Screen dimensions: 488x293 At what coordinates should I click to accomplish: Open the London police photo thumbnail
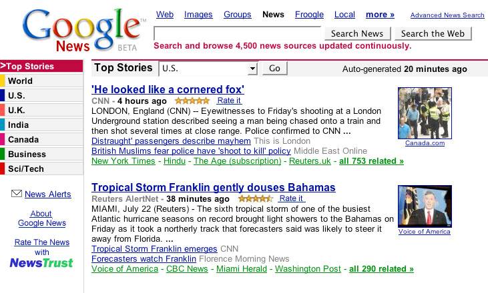click(x=425, y=113)
